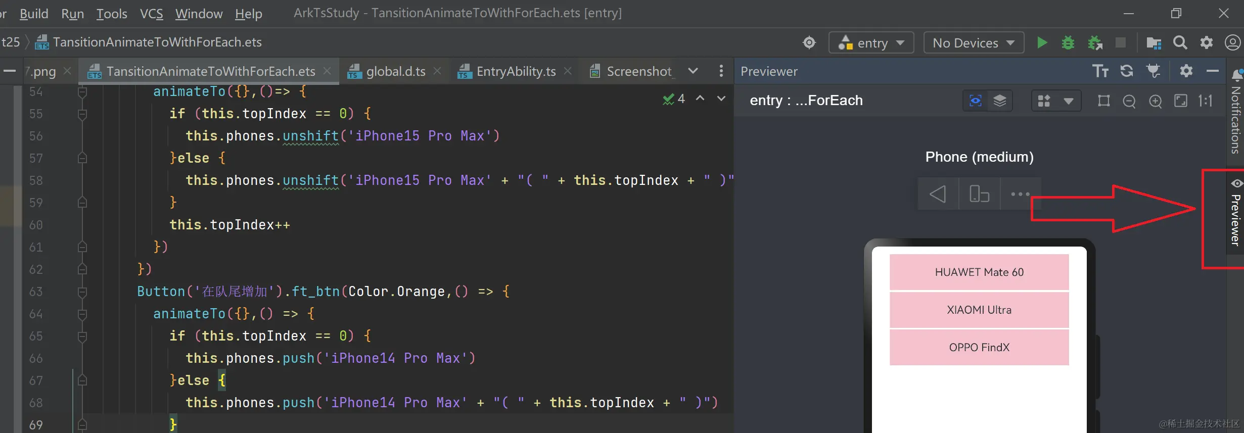
Task: Switch to the Screenshot tab
Action: [x=632, y=71]
